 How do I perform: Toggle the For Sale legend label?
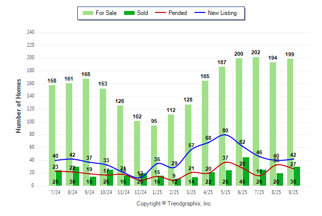(x=105, y=13)
